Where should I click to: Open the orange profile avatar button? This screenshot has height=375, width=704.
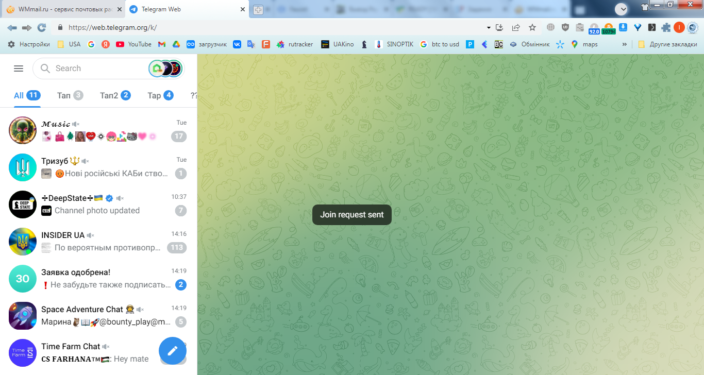[679, 27]
